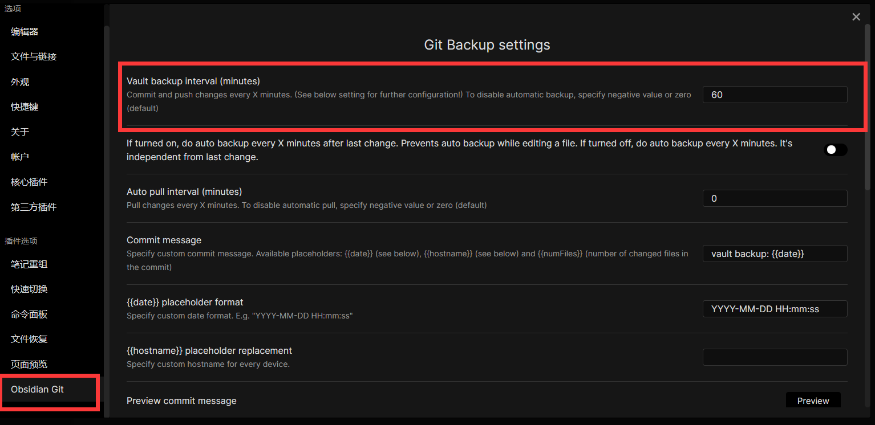Go to the 关于 settings tab
875x425 pixels.
click(20, 132)
